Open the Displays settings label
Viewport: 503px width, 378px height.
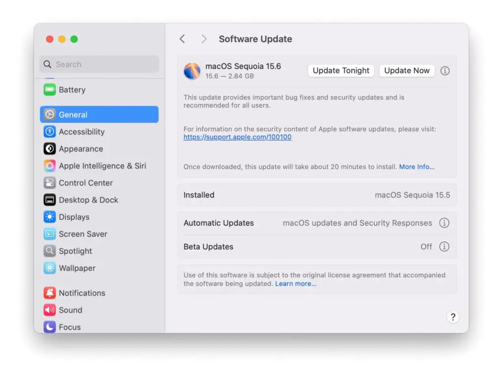pyautogui.click(x=74, y=217)
